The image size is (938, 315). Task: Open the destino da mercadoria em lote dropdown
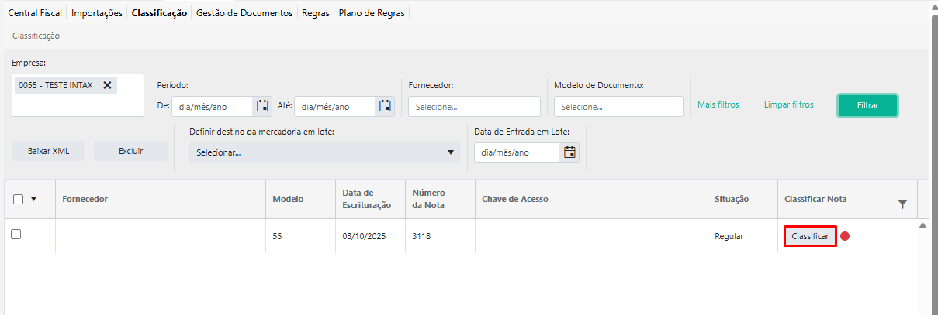(324, 152)
